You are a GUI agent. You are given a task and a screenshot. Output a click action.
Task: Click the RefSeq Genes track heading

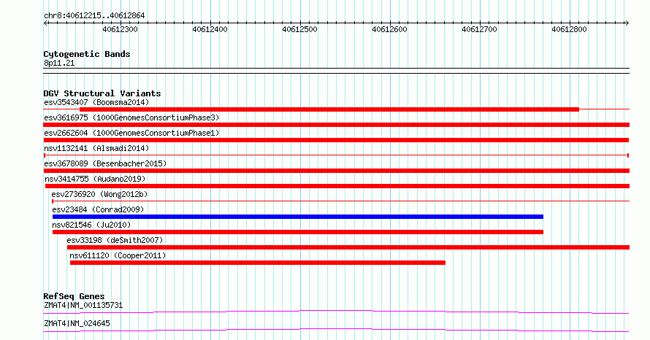74,296
